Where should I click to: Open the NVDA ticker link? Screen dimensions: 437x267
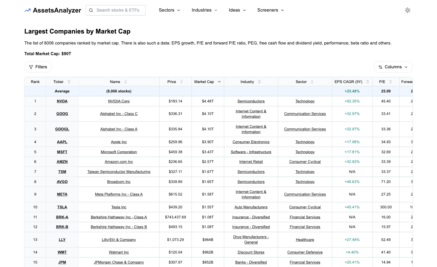point(62,101)
